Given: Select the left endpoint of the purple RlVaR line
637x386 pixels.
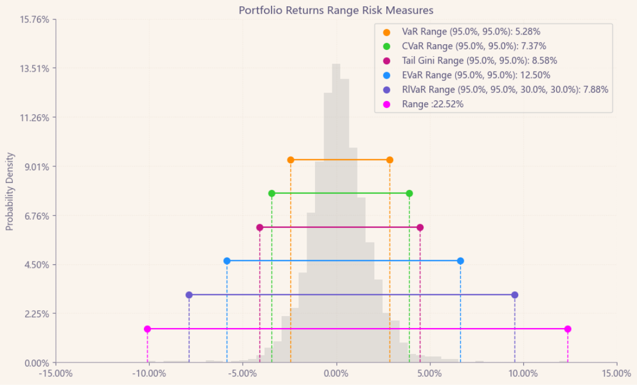Looking at the screenshot, I should [x=189, y=295].
